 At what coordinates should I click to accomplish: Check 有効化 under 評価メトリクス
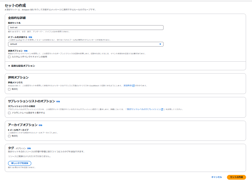(x=9, y=89)
